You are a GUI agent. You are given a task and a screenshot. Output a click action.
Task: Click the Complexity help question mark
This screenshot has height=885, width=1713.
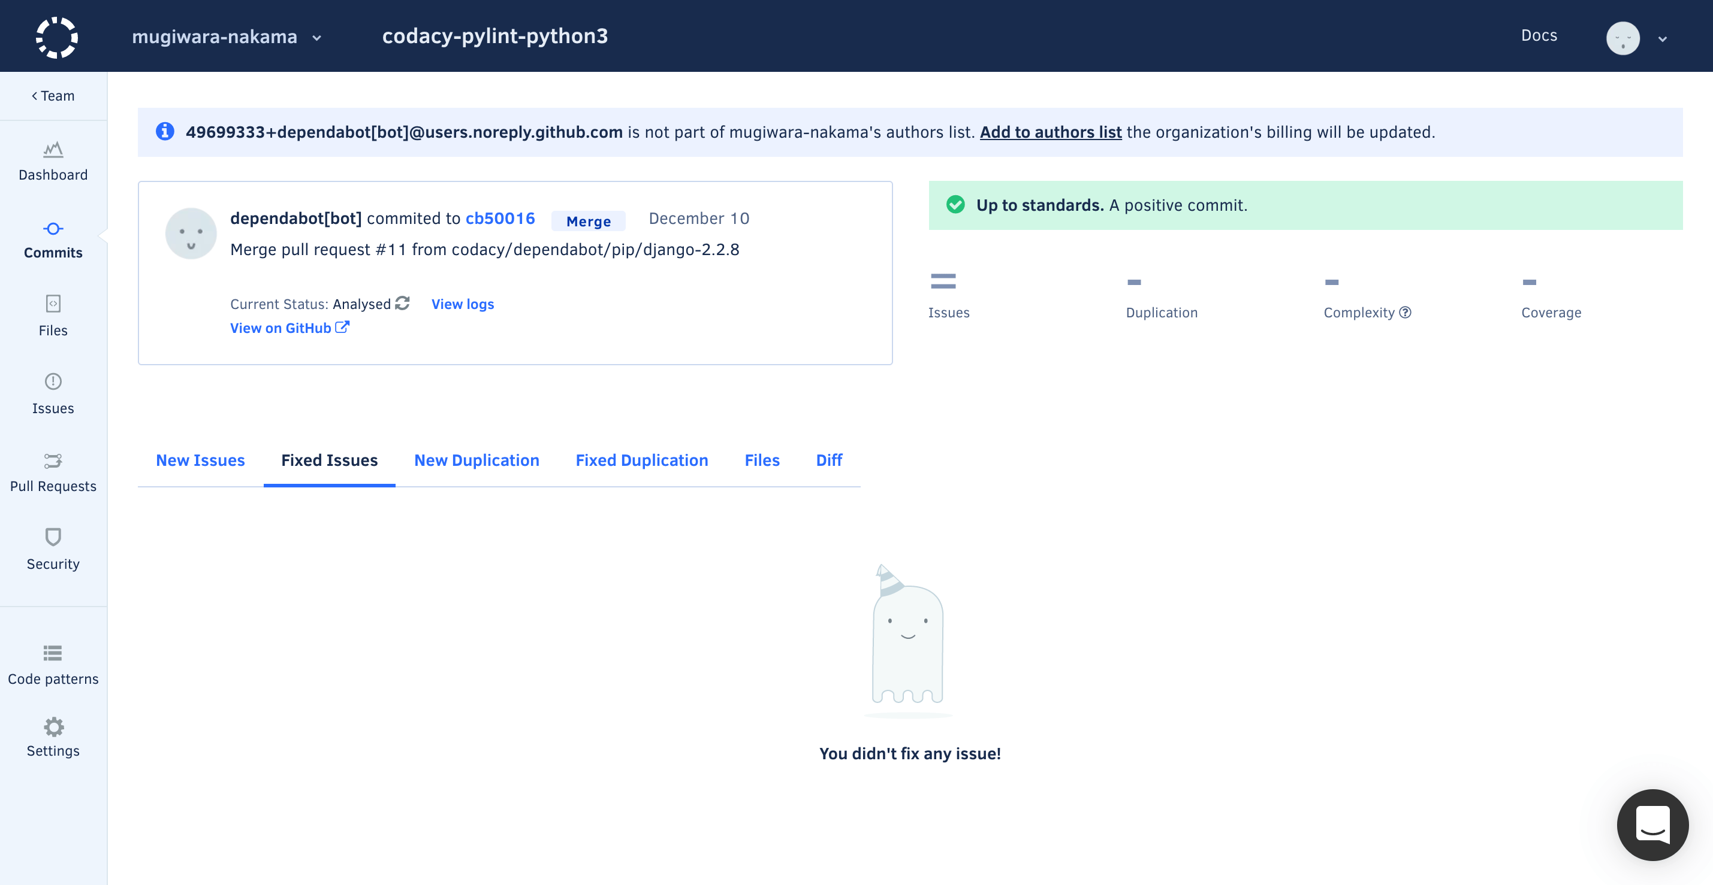1405,313
